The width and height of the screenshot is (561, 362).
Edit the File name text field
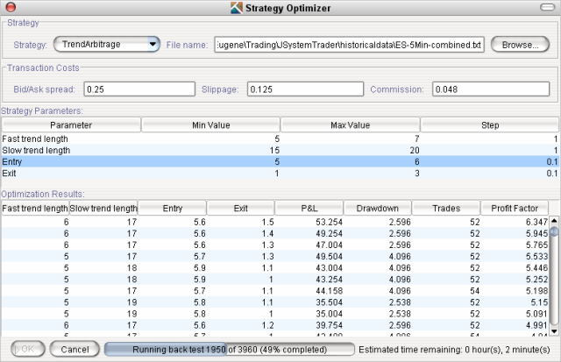pyautogui.click(x=348, y=44)
